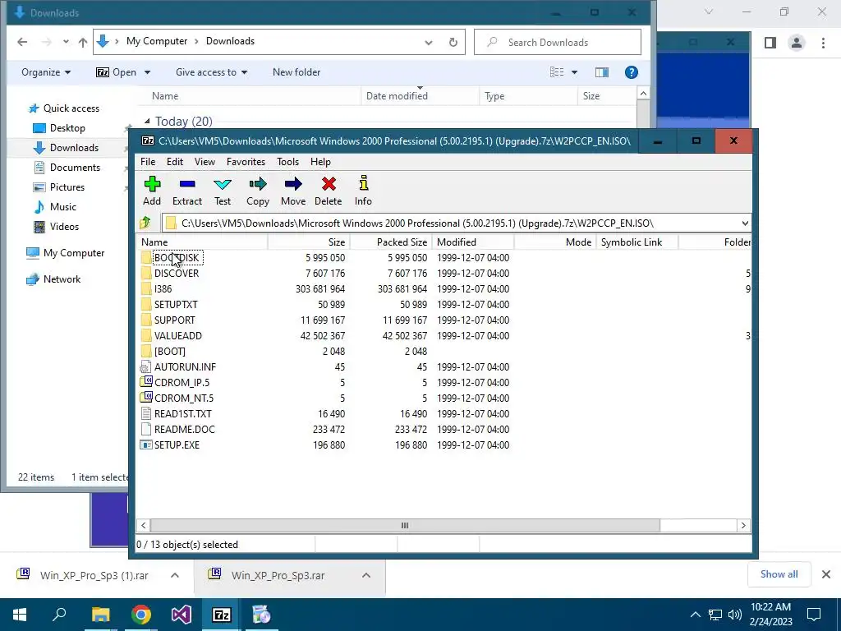Select the CDROM_IP.5 file

[x=182, y=382]
